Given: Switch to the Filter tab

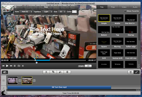Looking at the screenshot, I should click(113, 7).
